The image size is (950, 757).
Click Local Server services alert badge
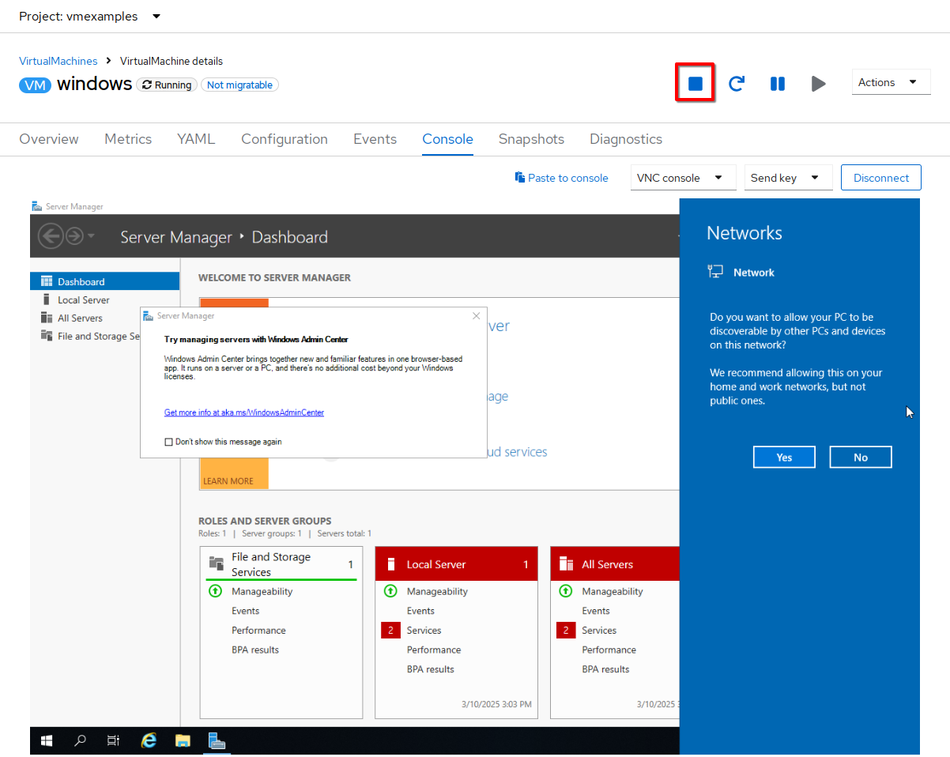point(390,631)
